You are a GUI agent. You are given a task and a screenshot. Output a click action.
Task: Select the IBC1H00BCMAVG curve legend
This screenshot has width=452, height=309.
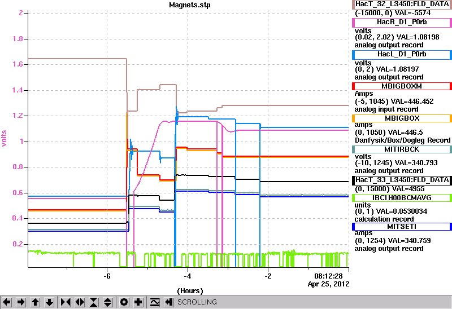click(402, 198)
